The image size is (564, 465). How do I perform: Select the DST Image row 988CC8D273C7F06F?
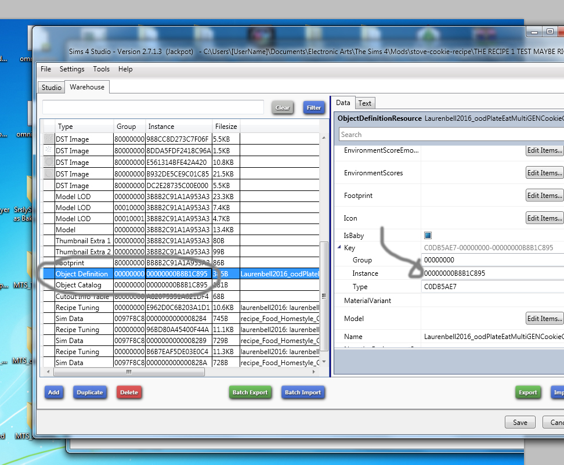pos(181,139)
